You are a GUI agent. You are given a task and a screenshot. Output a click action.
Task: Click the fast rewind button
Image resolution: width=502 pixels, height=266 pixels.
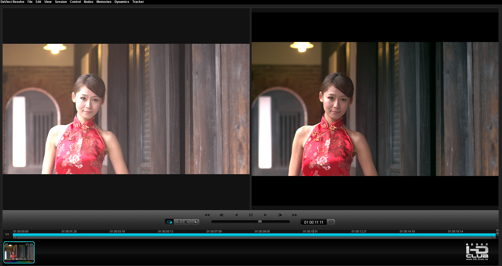[207, 215]
